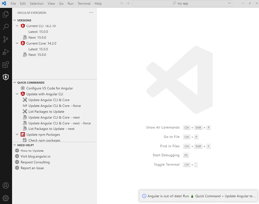Click the Current CLI red shield icon
This screenshot has width=259, height=204.
23,26
